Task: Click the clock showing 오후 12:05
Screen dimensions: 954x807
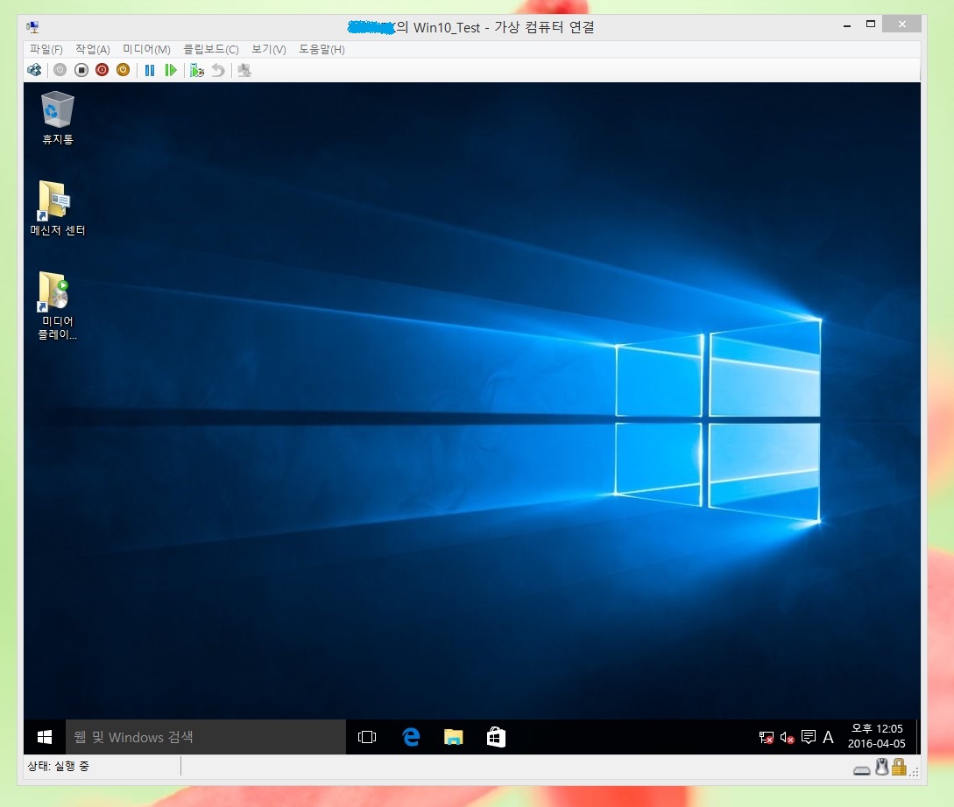Action: point(877,736)
